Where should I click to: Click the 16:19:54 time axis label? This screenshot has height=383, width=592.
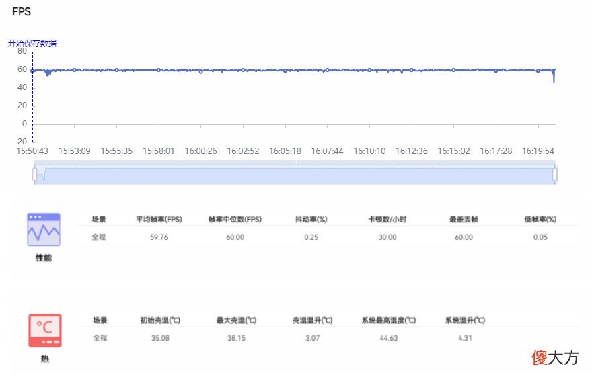(x=538, y=151)
